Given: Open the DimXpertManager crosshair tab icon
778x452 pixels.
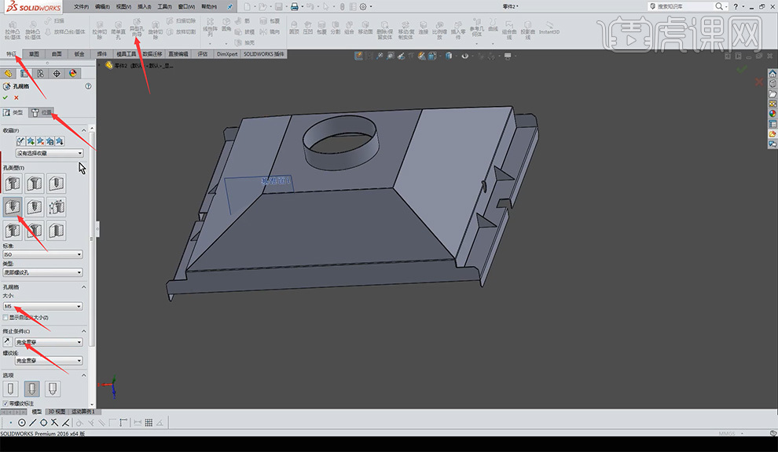Looking at the screenshot, I should (57, 73).
